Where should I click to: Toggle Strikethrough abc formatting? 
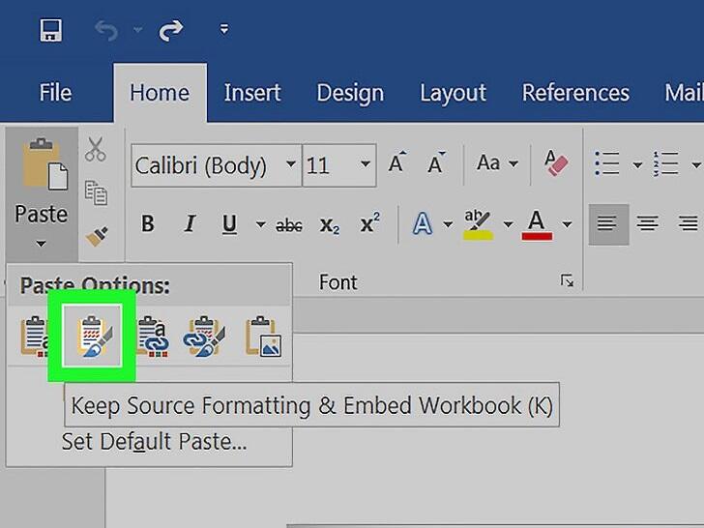289,225
